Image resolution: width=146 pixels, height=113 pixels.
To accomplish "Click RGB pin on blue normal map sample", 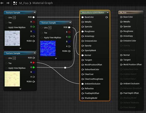I will pos(69,27).
